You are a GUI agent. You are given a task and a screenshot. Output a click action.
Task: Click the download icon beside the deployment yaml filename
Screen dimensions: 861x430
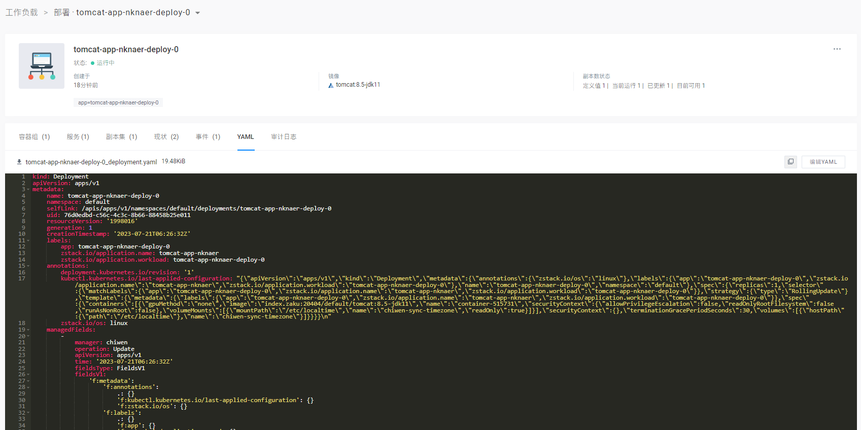point(19,162)
